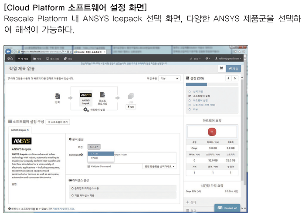Click the 라이센스 옵션 card icon
This screenshot has height=218, width=305.
pos(70,180)
